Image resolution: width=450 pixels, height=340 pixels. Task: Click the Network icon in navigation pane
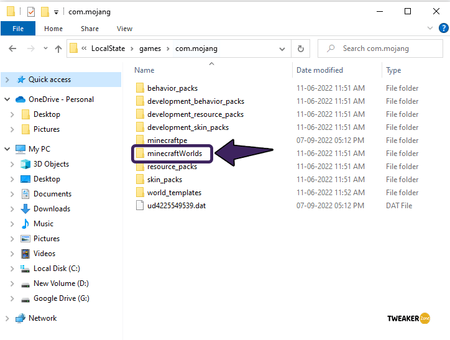point(21,318)
